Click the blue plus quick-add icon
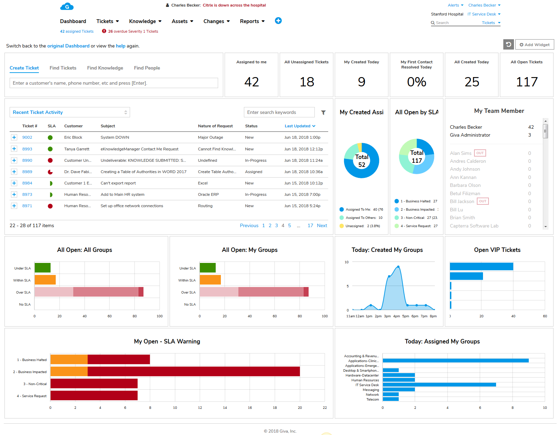558x435 pixels. (278, 21)
